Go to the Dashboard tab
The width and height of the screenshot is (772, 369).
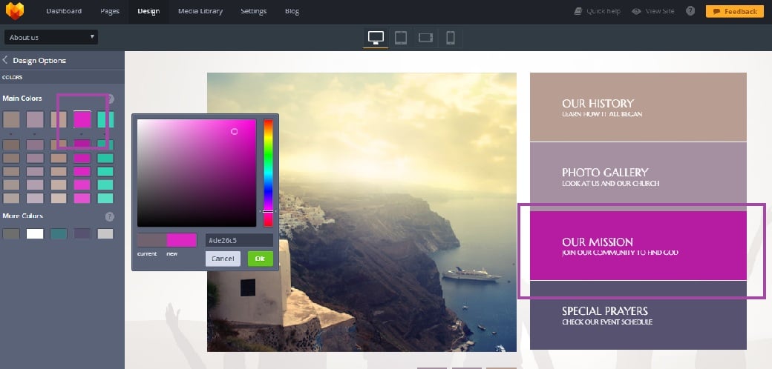click(x=64, y=11)
